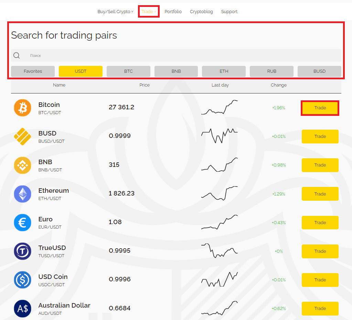Select the BUSD filter tab

[x=319, y=71]
